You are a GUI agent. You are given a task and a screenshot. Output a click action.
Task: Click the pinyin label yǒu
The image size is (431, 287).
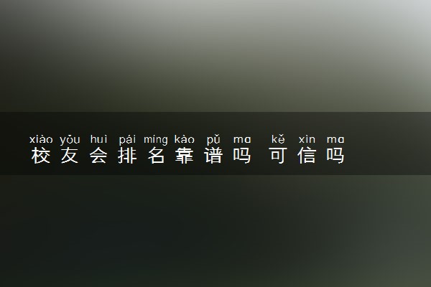[70, 140]
